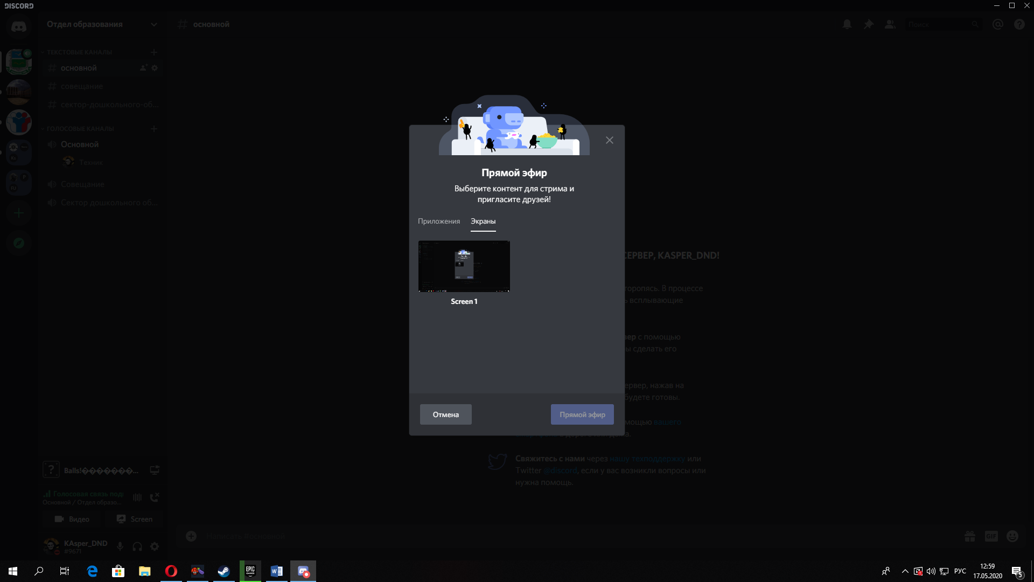Open Discord home via logo icon
Viewport: 1034px width, 582px height.
click(19, 26)
